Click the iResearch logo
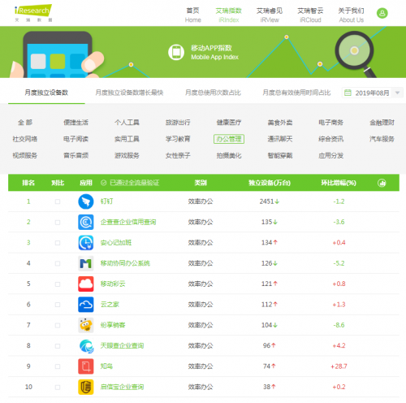 [33, 13]
